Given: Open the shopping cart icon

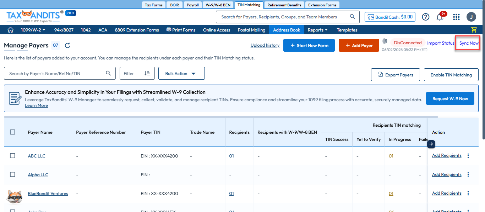Looking at the screenshot, I should (474, 30).
